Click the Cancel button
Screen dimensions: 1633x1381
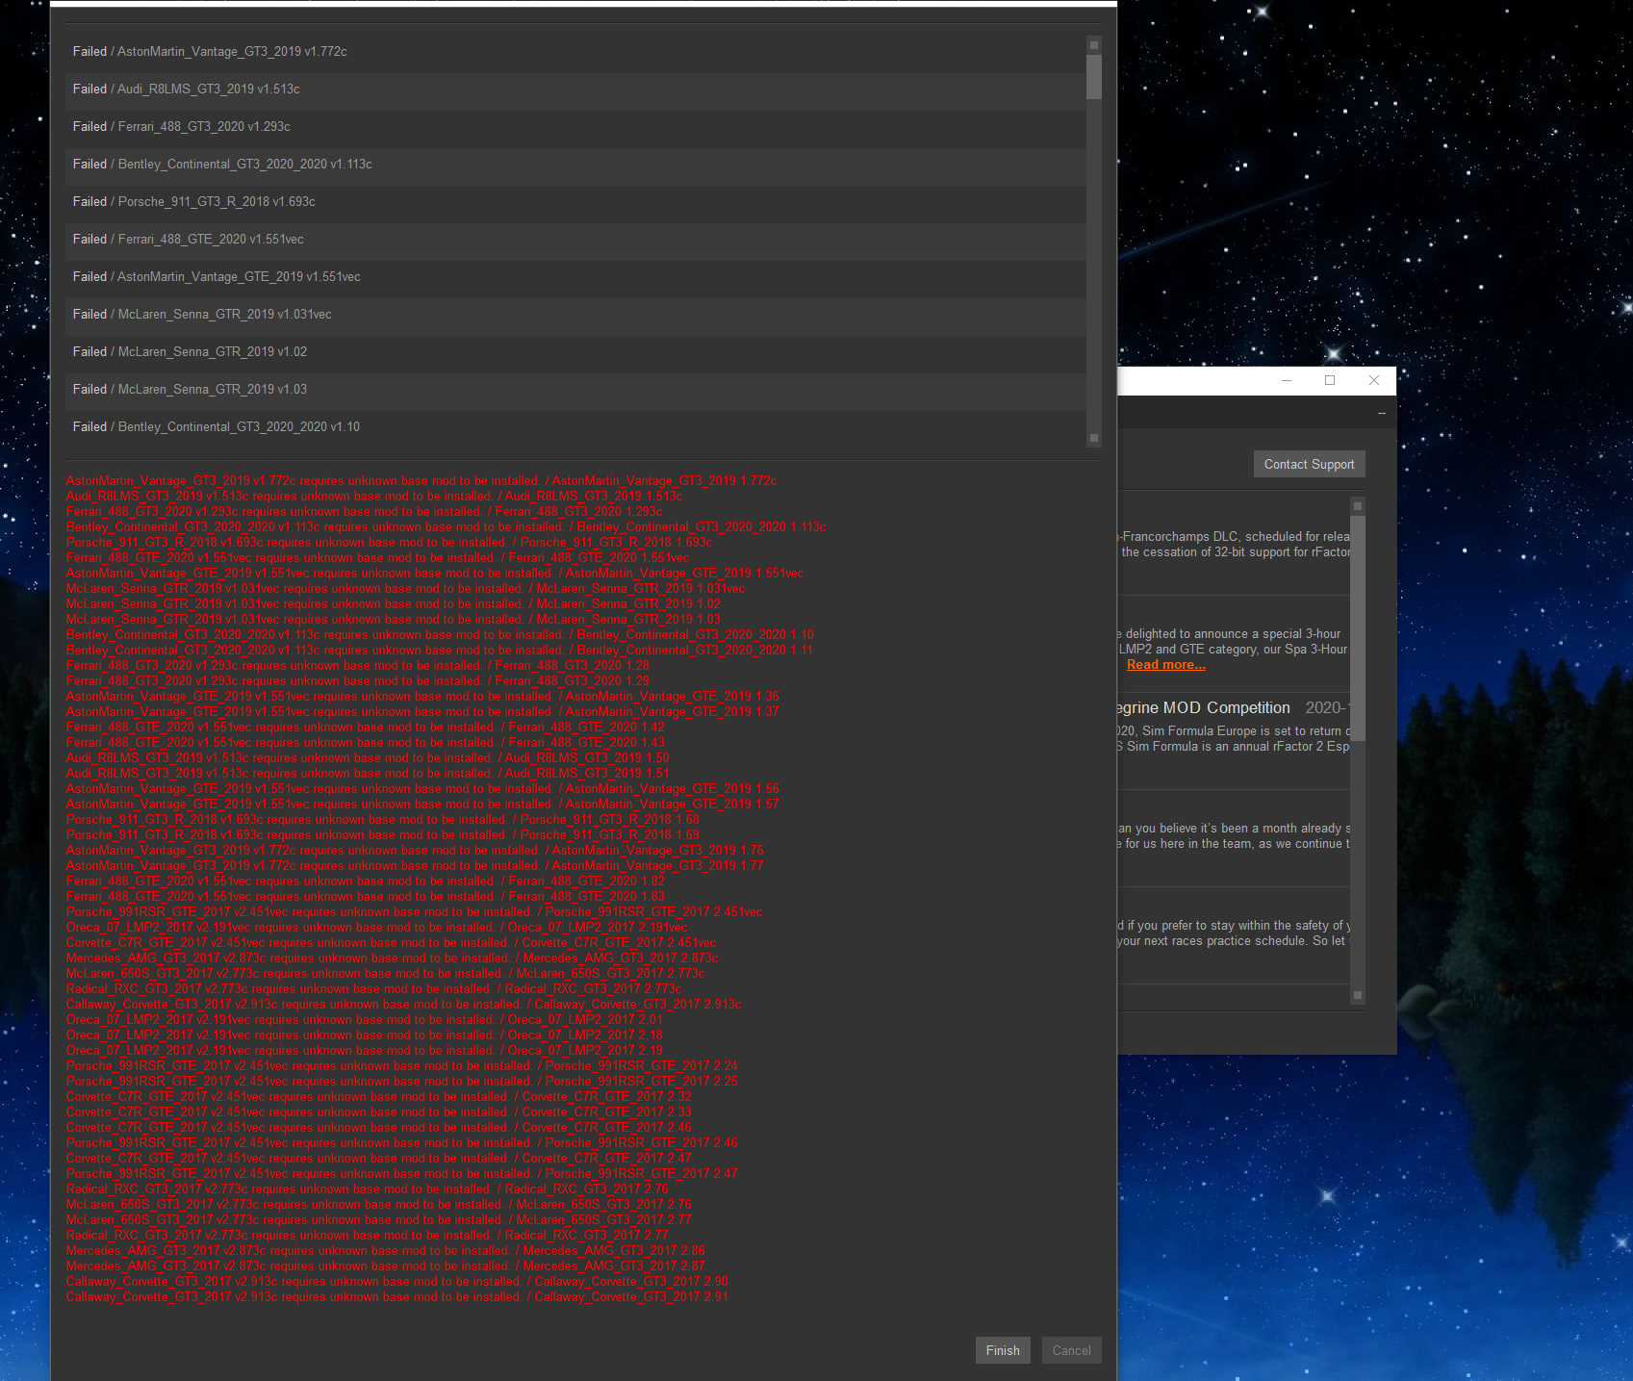pyautogui.click(x=1072, y=1350)
